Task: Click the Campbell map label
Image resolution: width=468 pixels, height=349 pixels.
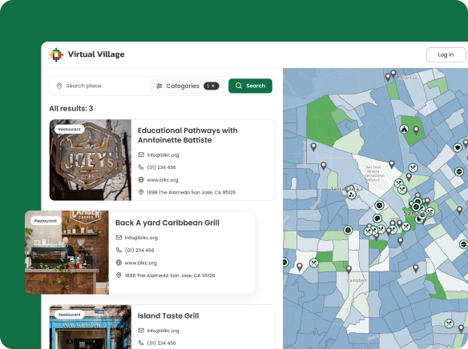Action: click(357, 280)
